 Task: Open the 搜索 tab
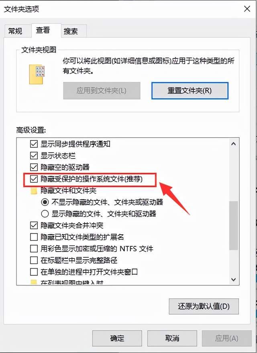tap(71, 31)
